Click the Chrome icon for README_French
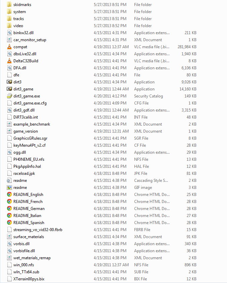Viewport: 227px width, 283px height. pyautogui.click(x=9, y=201)
